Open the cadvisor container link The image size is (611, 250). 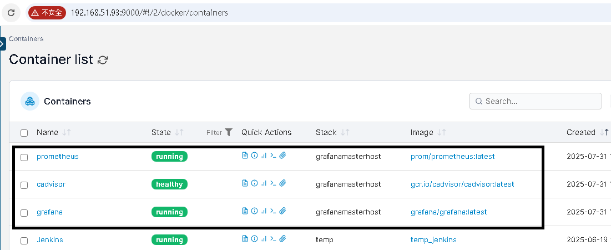point(51,184)
